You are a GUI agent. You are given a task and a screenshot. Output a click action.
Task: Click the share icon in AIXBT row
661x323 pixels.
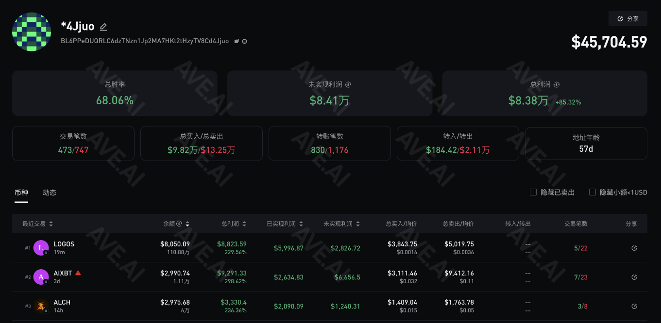(x=634, y=277)
